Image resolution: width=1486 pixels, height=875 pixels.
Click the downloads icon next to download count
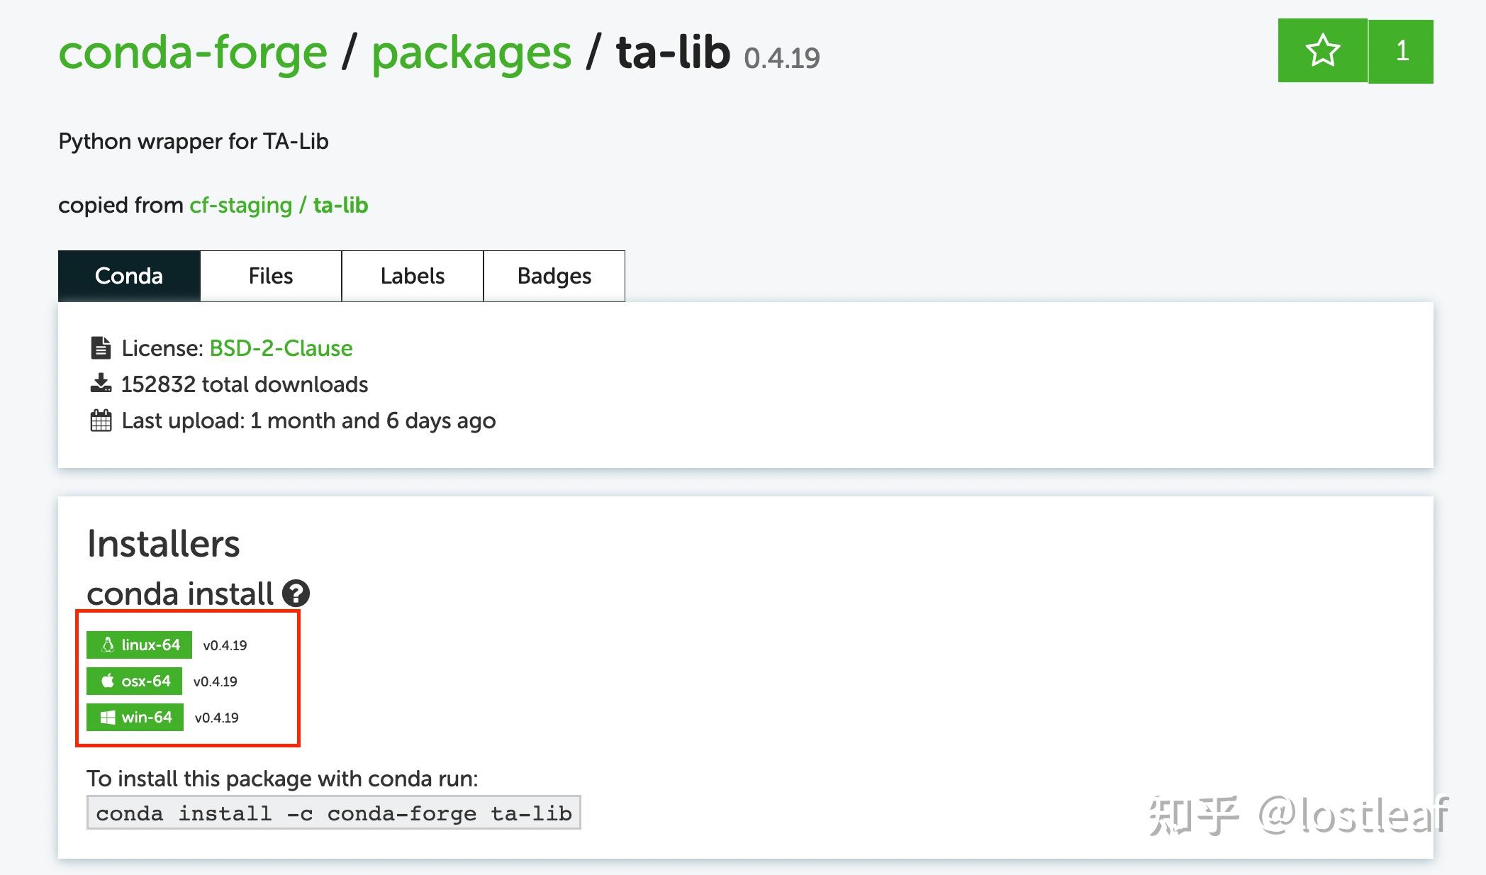[x=100, y=383]
